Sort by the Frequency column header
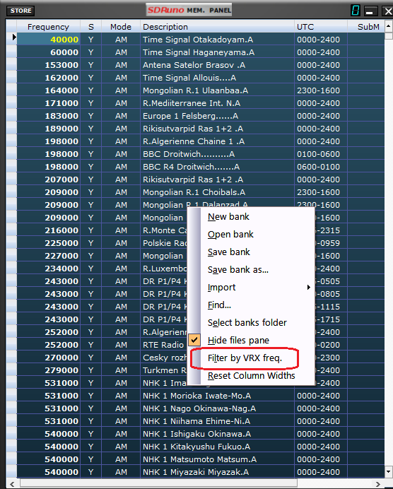The image size is (393, 489). [48, 27]
